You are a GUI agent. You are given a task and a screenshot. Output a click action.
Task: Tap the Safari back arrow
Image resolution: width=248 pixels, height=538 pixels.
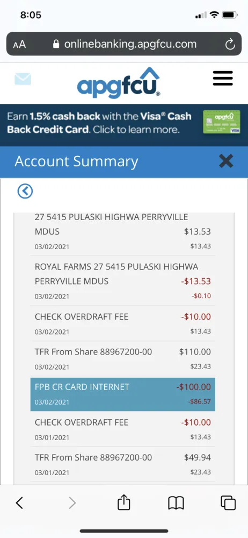19,503
